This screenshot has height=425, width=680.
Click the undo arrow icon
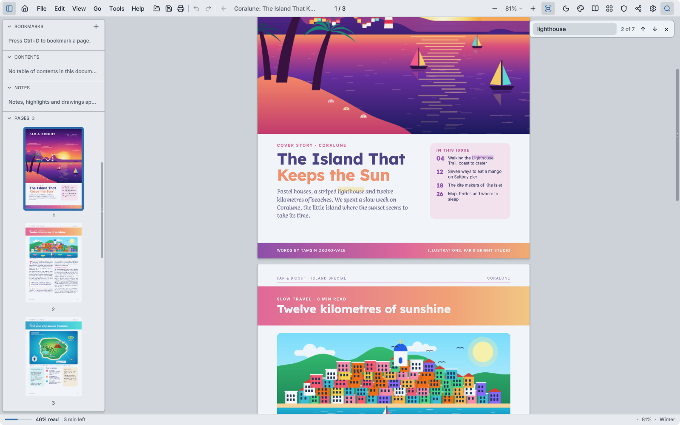(196, 8)
